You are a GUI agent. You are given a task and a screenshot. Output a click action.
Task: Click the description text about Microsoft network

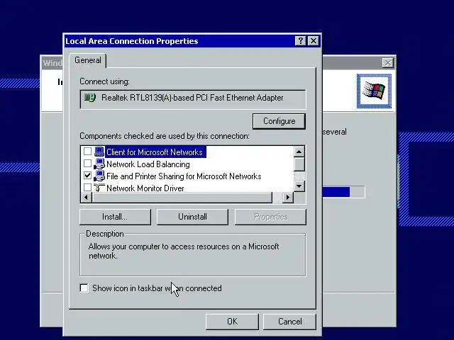[184, 251]
